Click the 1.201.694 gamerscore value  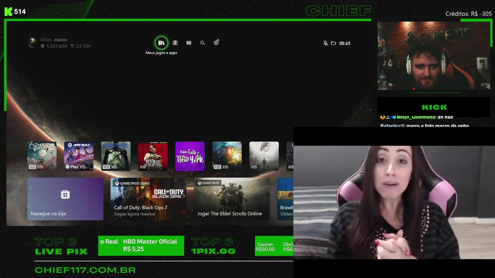click(57, 46)
